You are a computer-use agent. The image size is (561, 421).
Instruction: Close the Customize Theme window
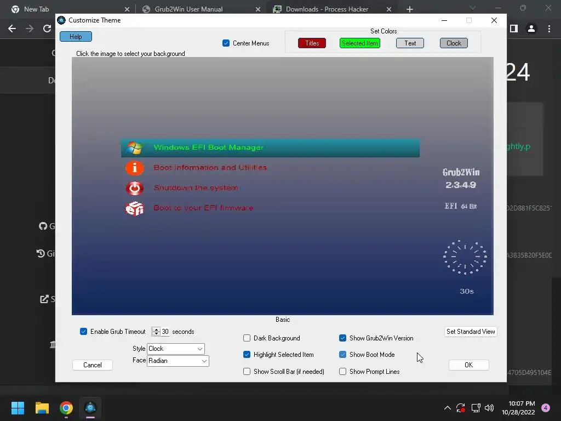click(494, 20)
